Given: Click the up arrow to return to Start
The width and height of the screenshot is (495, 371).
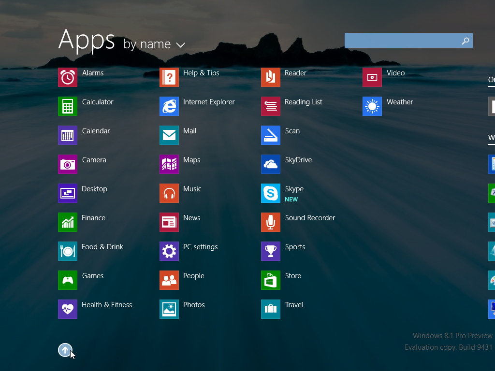Looking at the screenshot, I should click(65, 350).
